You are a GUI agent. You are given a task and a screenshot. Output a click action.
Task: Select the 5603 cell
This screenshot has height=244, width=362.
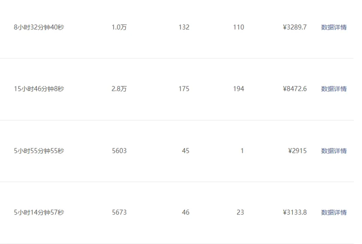click(x=119, y=151)
